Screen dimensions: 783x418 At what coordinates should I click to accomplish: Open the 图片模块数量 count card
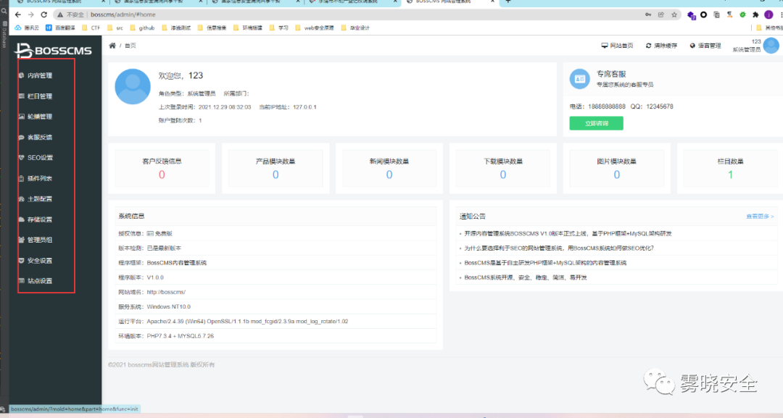617,168
